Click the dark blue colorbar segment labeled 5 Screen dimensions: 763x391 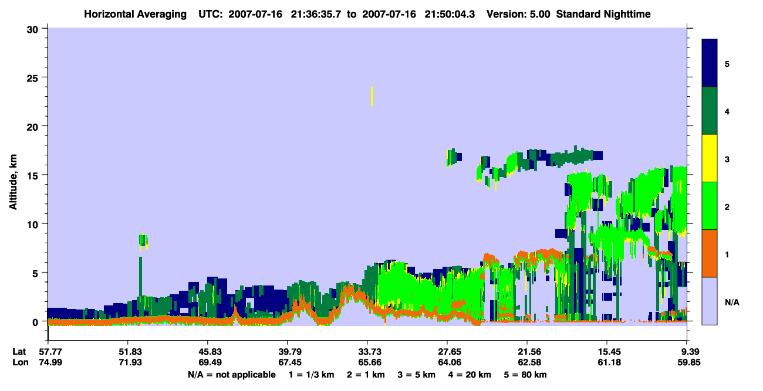(710, 63)
